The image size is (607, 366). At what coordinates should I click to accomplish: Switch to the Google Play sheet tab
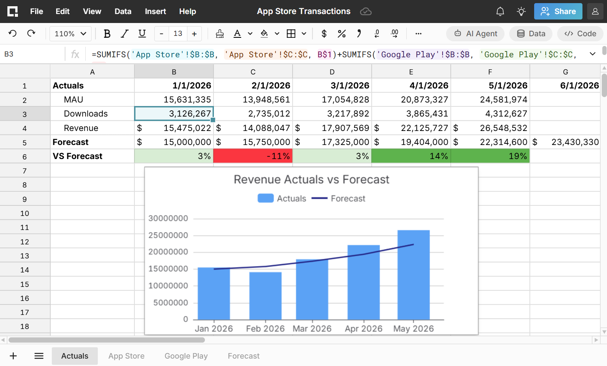tap(186, 356)
